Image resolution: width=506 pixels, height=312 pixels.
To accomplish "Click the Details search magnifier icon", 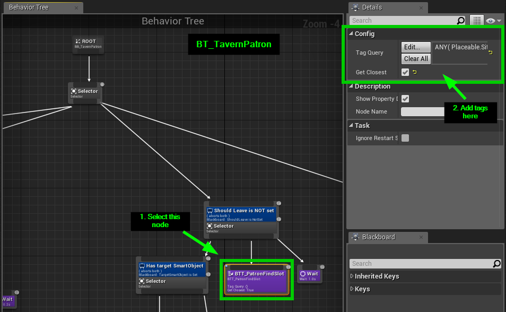I will pos(461,21).
